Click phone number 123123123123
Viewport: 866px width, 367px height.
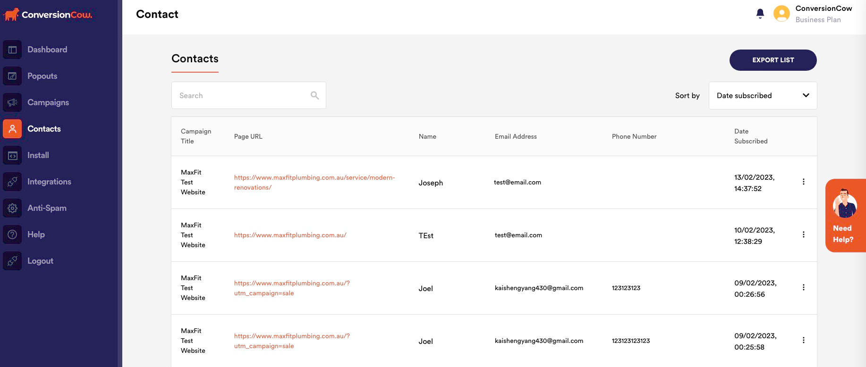click(x=631, y=341)
